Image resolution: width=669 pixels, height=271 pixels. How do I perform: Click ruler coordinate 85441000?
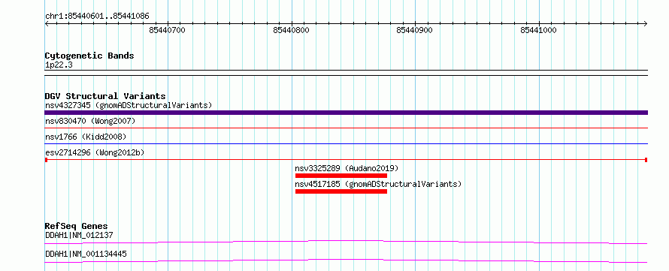(538, 30)
